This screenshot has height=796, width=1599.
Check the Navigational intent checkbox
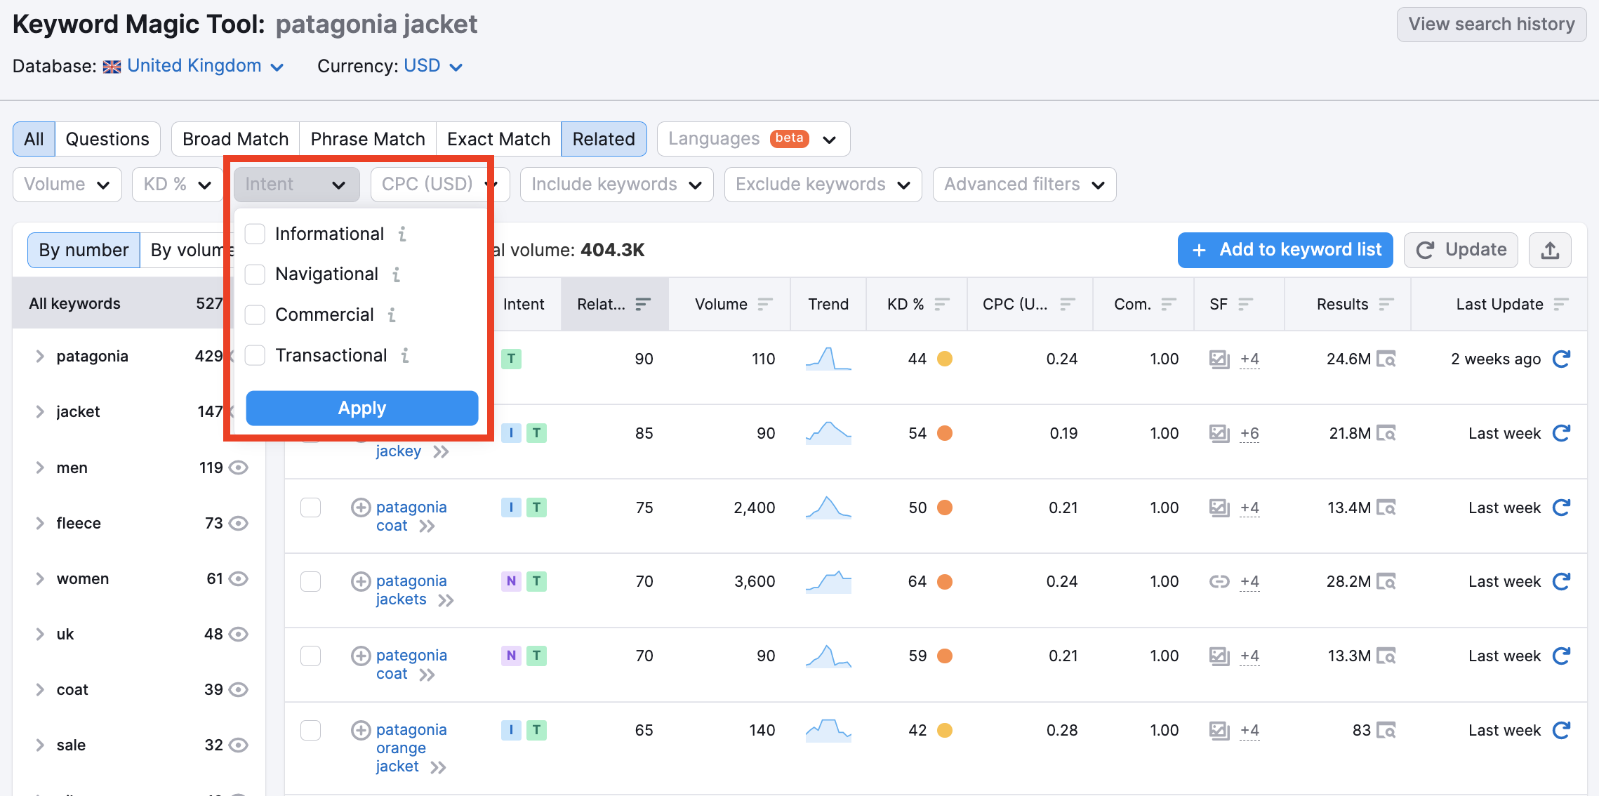click(255, 274)
